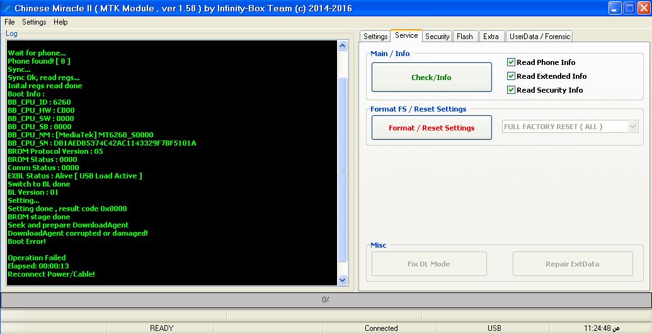Image resolution: width=652 pixels, height=334 pixels.
Task: Click the Connected status bar entry
Action: pyautogui.click(x=381, y=328)
